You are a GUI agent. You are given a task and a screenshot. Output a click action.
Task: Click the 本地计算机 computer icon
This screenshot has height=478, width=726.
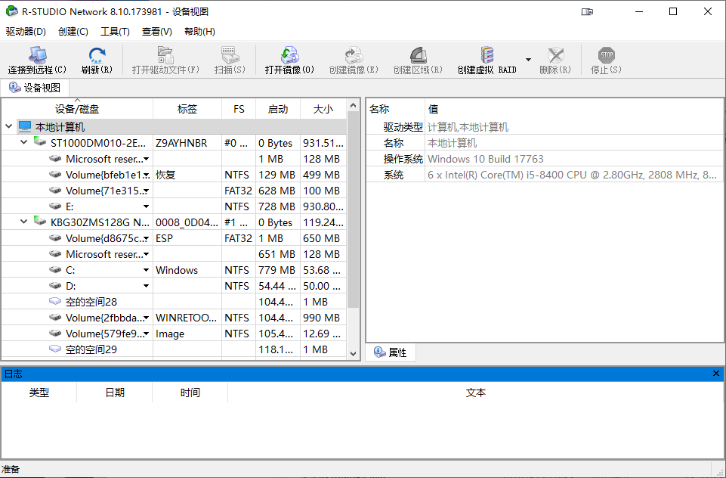click(x=25, y=126)
